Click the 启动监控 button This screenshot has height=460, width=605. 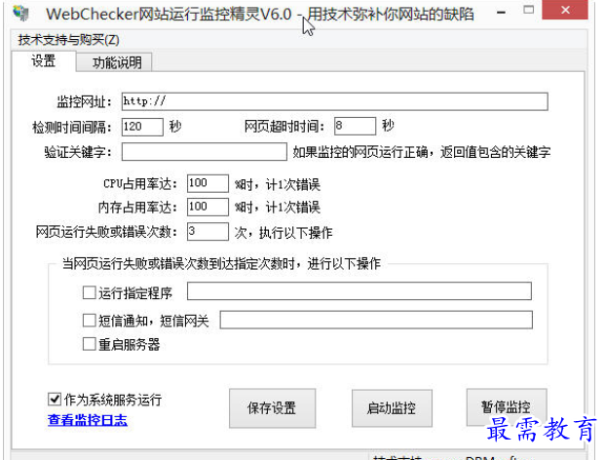click(392, 408)
